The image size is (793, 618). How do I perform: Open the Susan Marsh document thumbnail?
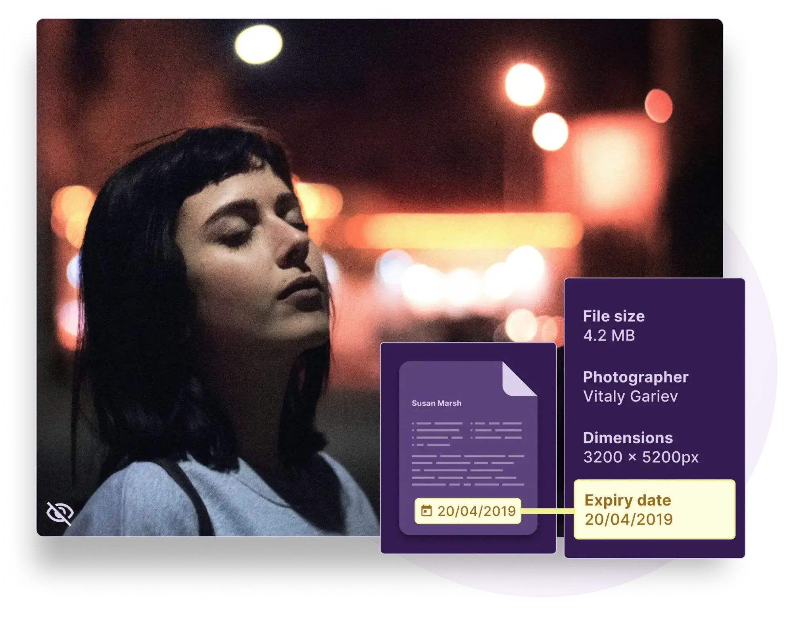click(x=468, y=448)
